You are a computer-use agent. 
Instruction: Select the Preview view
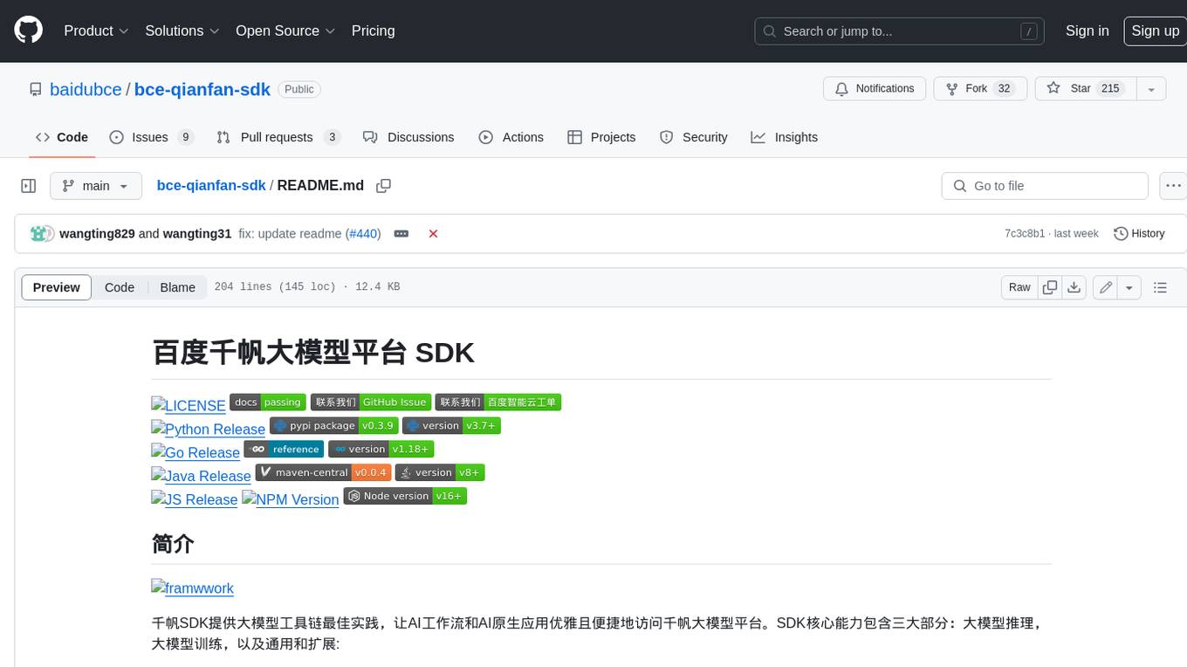57,287
